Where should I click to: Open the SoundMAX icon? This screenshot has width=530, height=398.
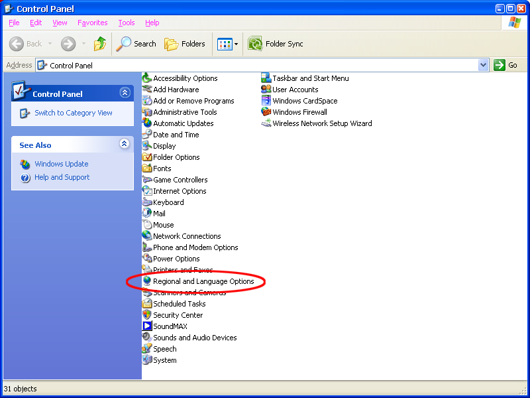pos(147,326)
